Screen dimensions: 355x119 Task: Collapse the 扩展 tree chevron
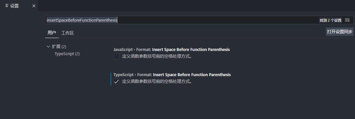pos(48,47)
